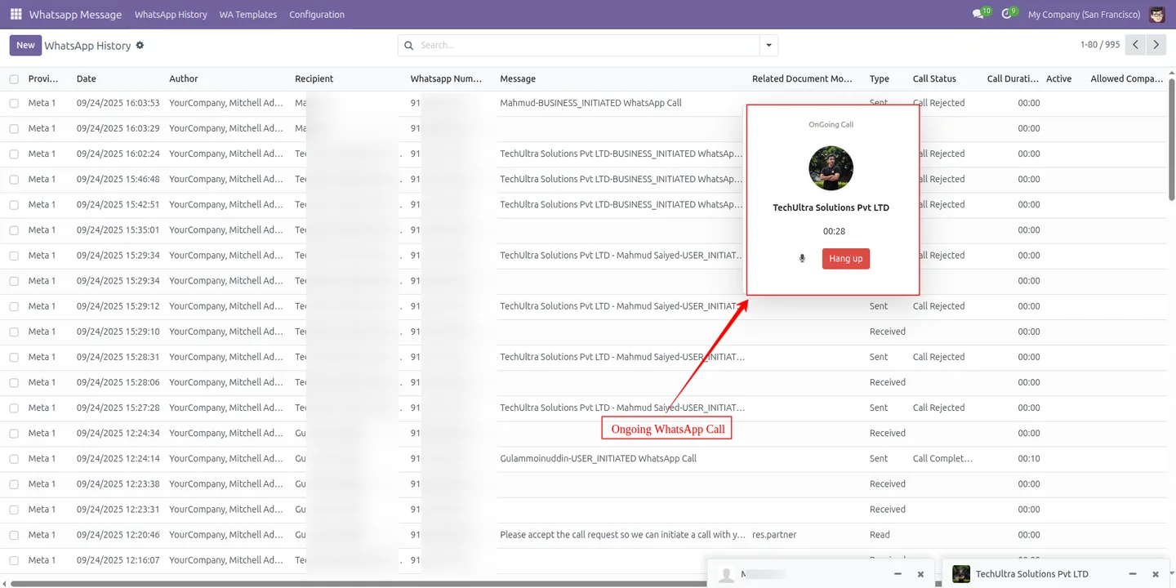1176x588 pixels.
Task: Open the Odoo apps grid menu
Action: 16,15
